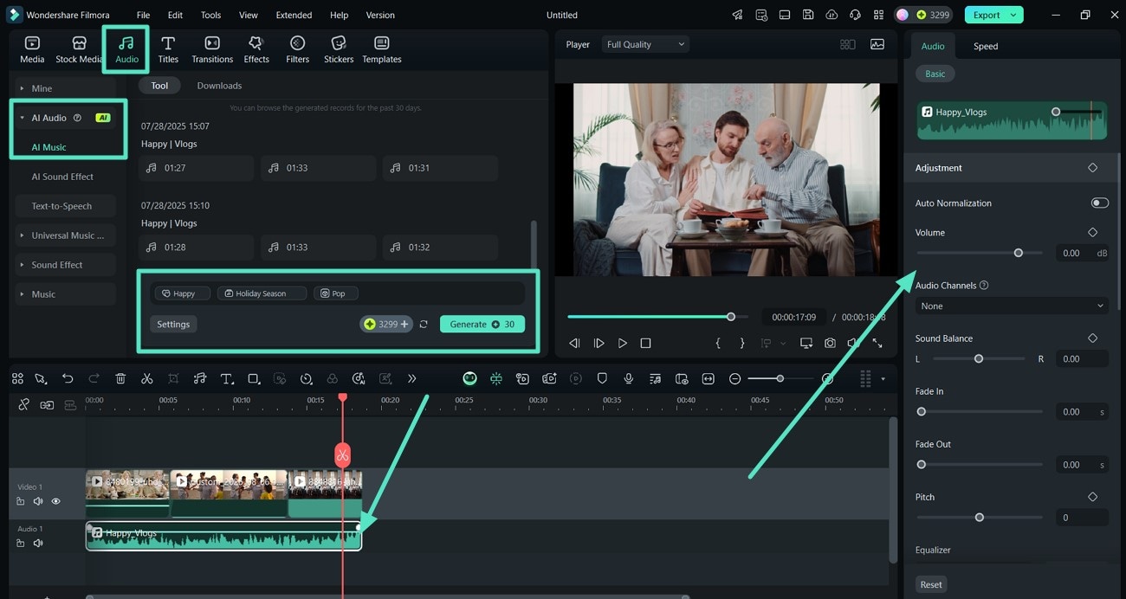This screenshot has height=599, width=1126.
Task: Open the View menu
Action: point(249,15)
